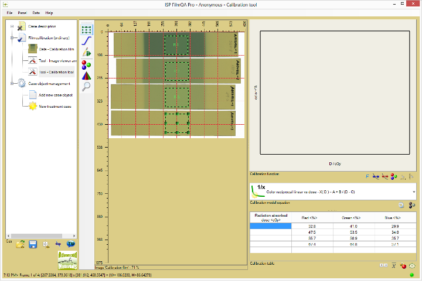Click the small two-box icon under calibration table
422x287 pixels.
point(383,265)
